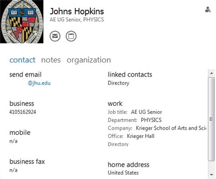Screen dimensions: 216x179
Task: Click the n/a value under mobile
Action: point(13,141)
